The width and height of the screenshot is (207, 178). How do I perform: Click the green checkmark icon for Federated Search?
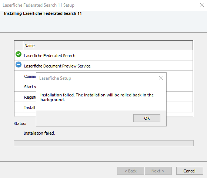click(19, 54)
